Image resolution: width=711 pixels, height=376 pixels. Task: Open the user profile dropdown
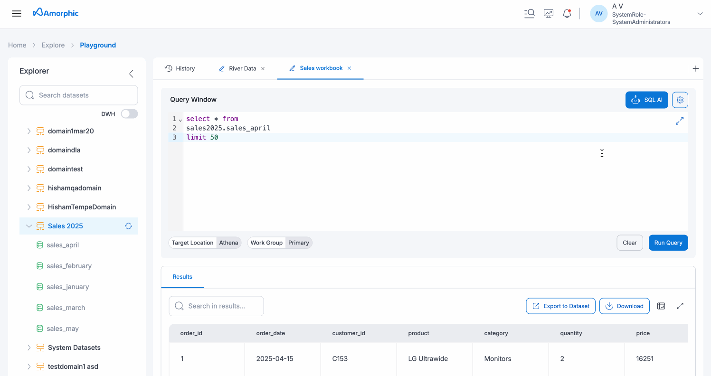point(700,13)
